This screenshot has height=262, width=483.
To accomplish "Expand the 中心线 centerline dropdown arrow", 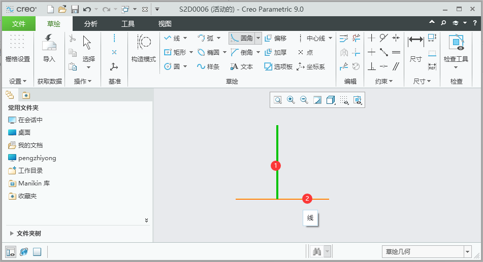I will [x=330, y=38].
